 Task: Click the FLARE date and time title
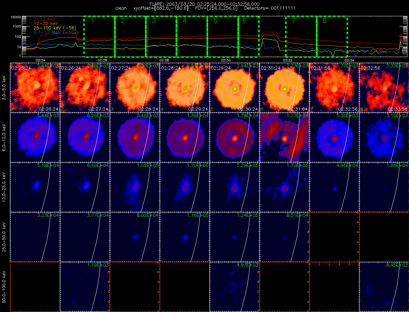(204, 4)
